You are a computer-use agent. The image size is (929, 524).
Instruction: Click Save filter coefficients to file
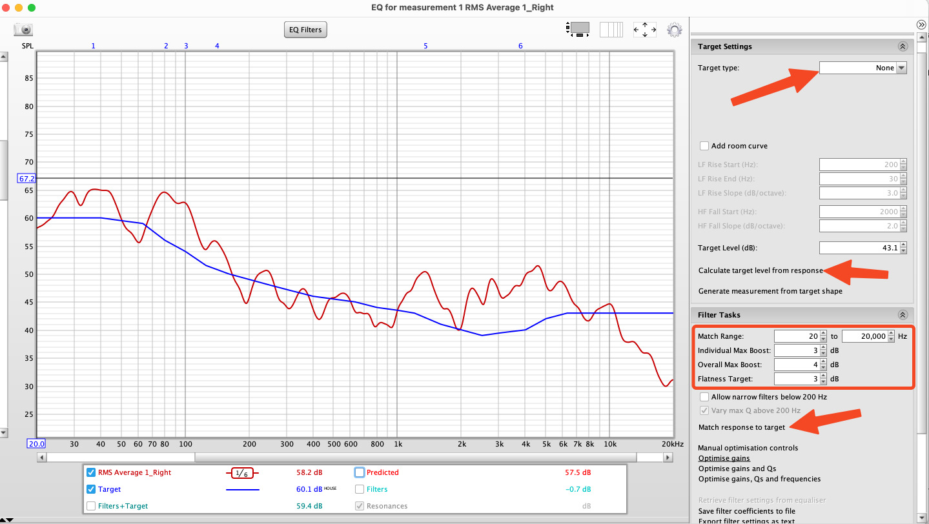(747, 511)
